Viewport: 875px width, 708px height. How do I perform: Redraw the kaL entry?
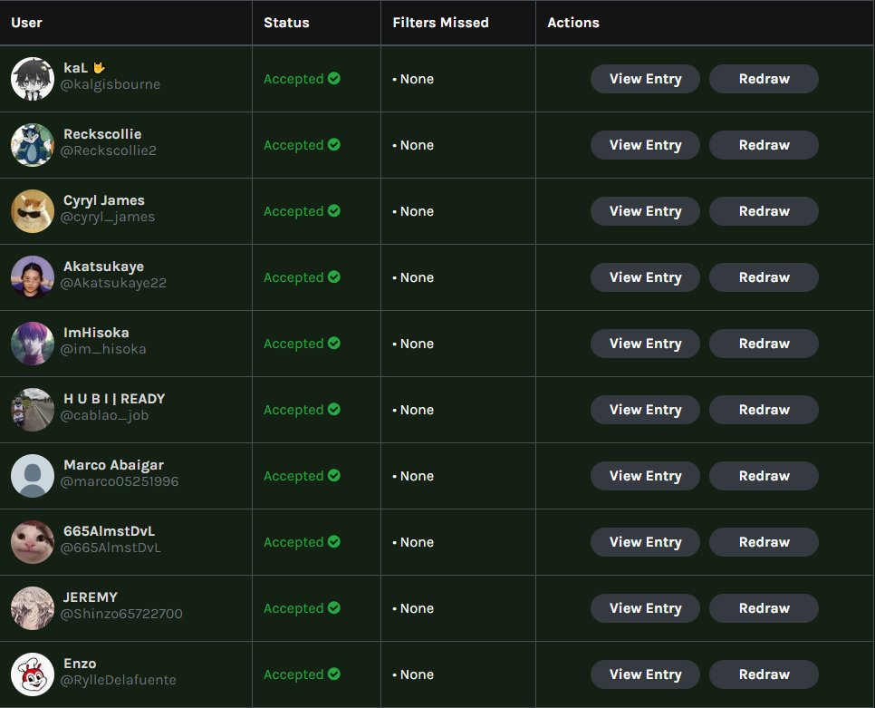pos(764,79)
